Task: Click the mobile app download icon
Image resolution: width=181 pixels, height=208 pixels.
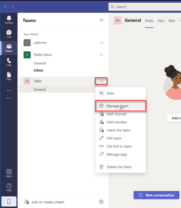Action: (9, 202)
